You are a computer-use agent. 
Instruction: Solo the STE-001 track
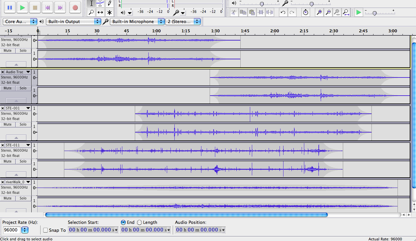coord(23,125)
